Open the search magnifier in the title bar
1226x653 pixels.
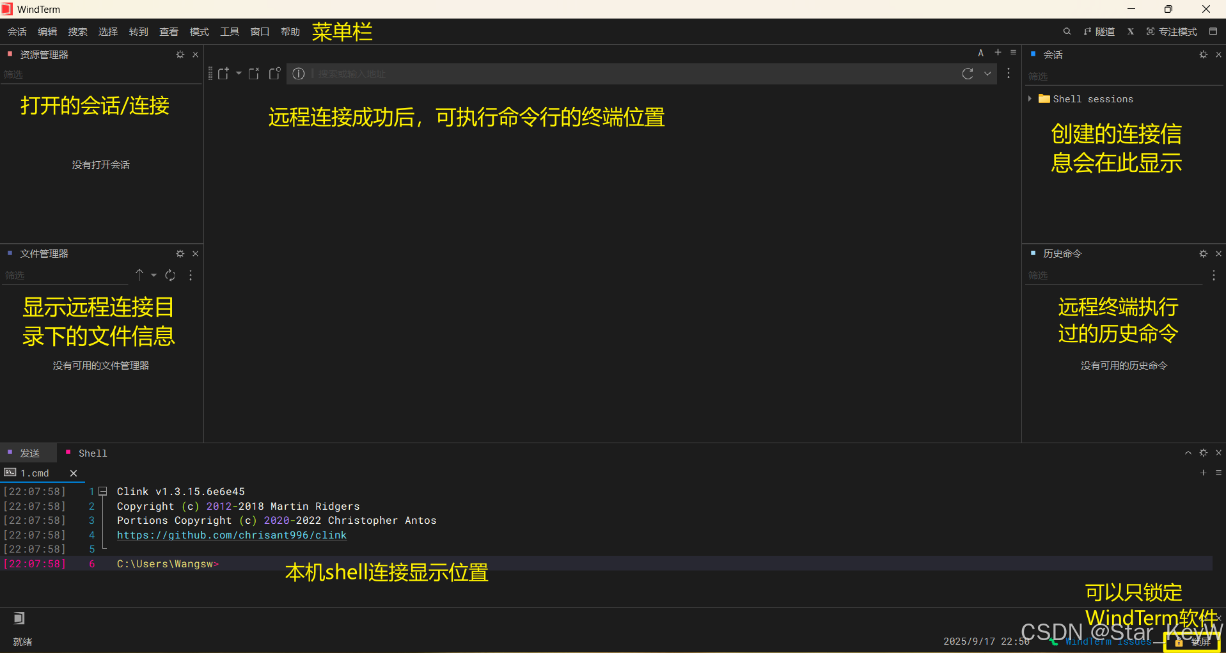pos(1067,31)
